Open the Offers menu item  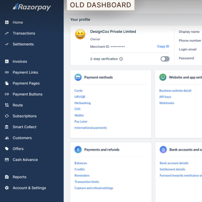tap(18, 149)
